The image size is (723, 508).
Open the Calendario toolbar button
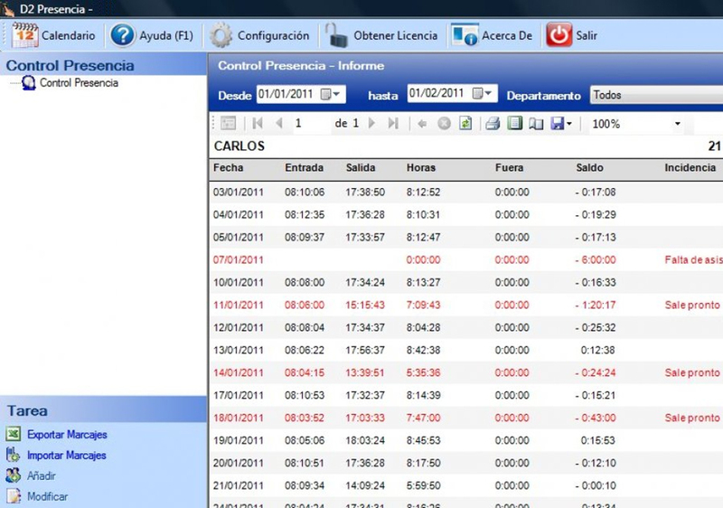coord(53,36)
